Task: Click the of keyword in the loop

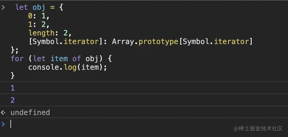Action: pyautogui.click(x=77, y=58)
